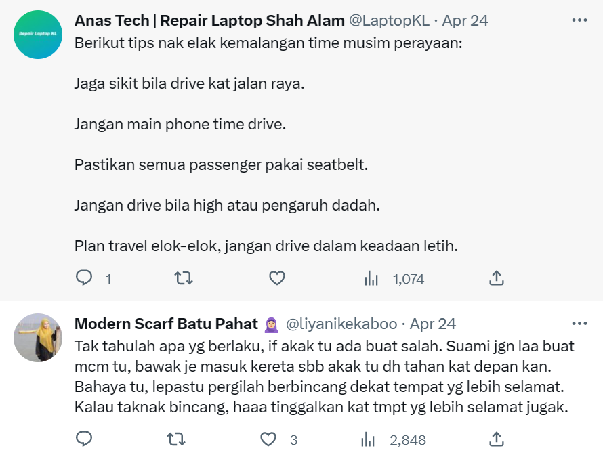The image size is (603, 461).
Task: Share the Modern Scarf Batu Pahat tweet
Action: 496,439
